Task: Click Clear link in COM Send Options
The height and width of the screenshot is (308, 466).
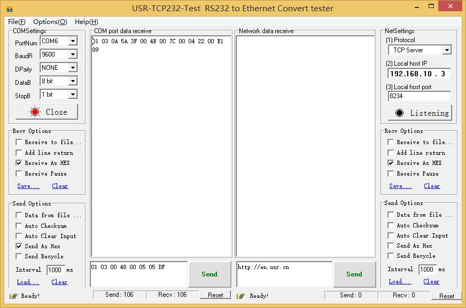Action: (59, 282)
